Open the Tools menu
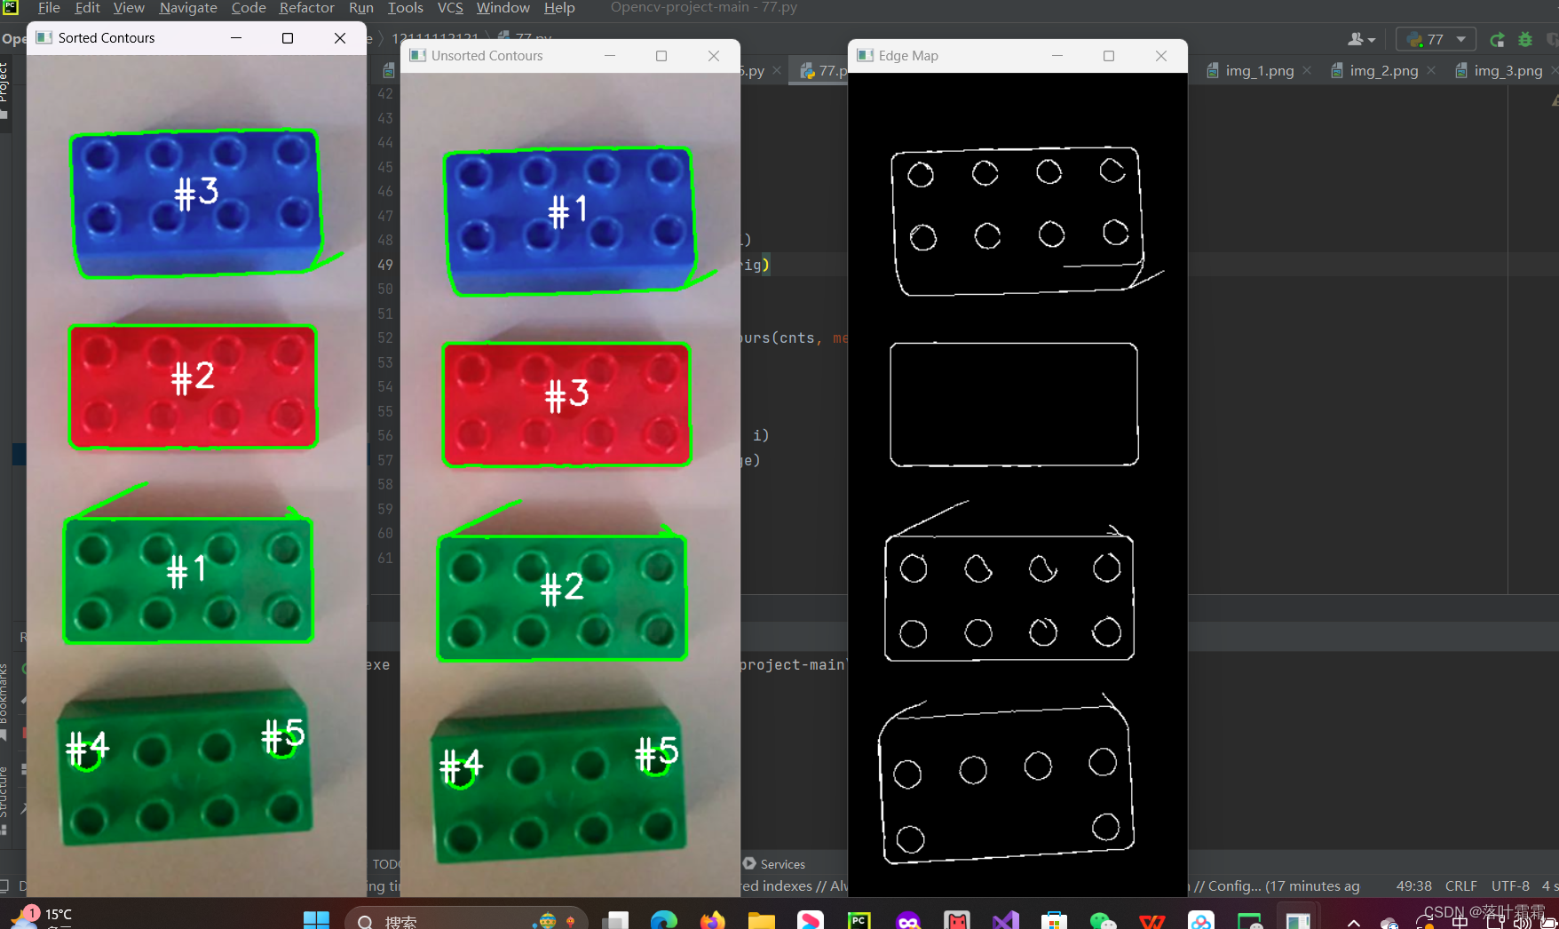This screenshot has width=1559, height=929. pos(406,8)
